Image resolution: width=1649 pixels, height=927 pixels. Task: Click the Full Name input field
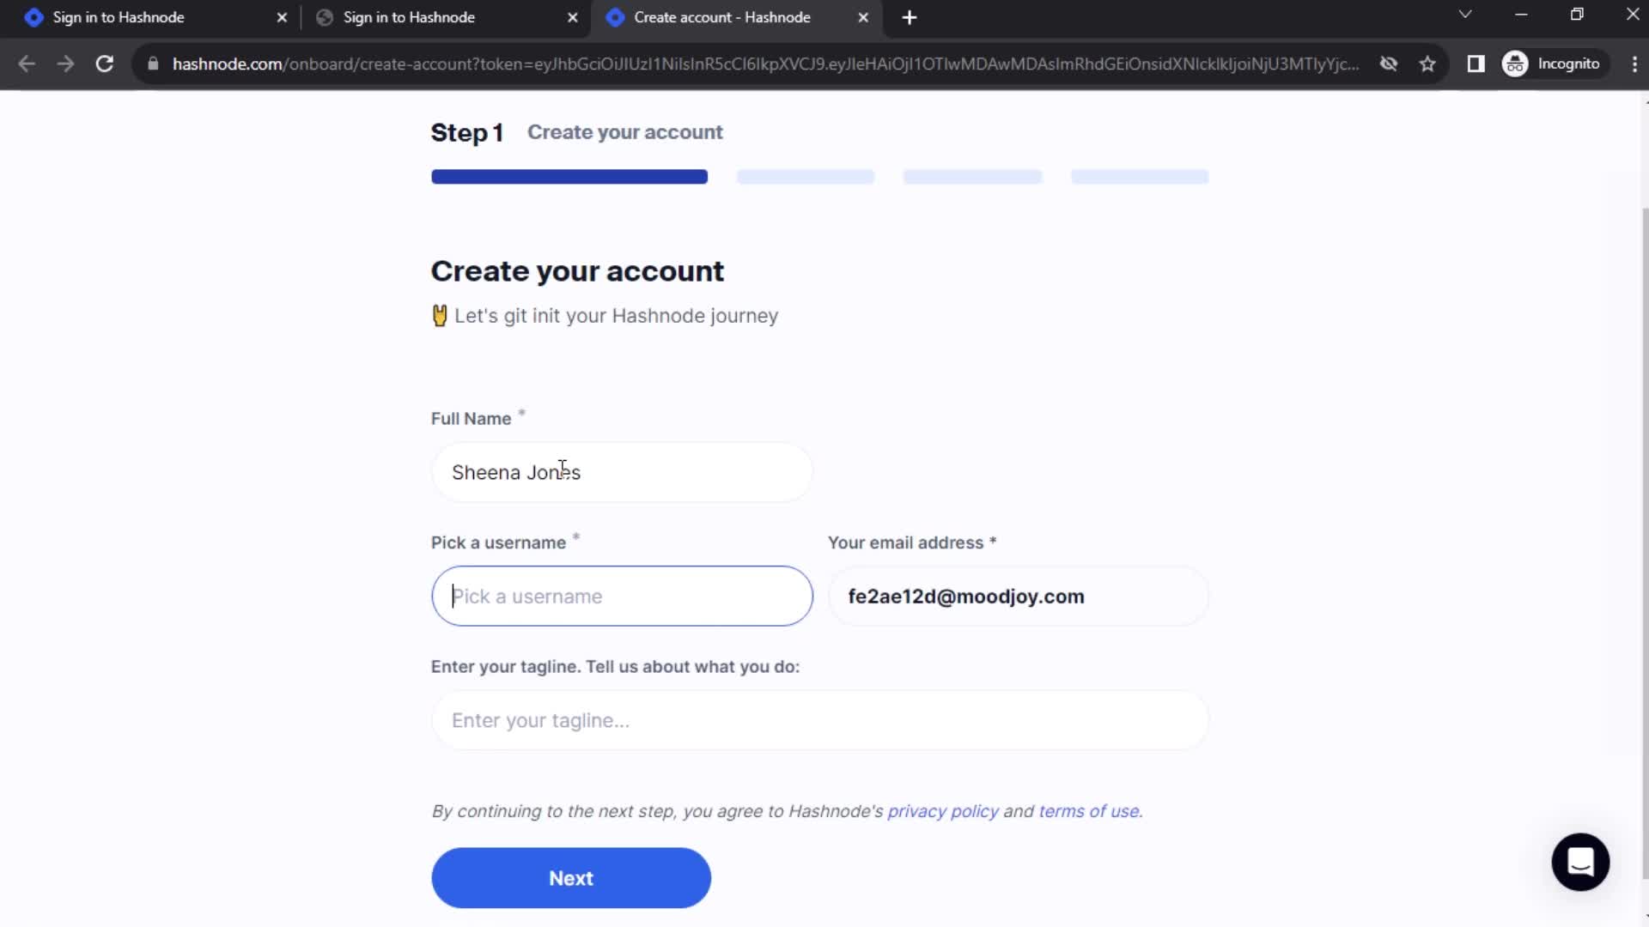(621, 472)
